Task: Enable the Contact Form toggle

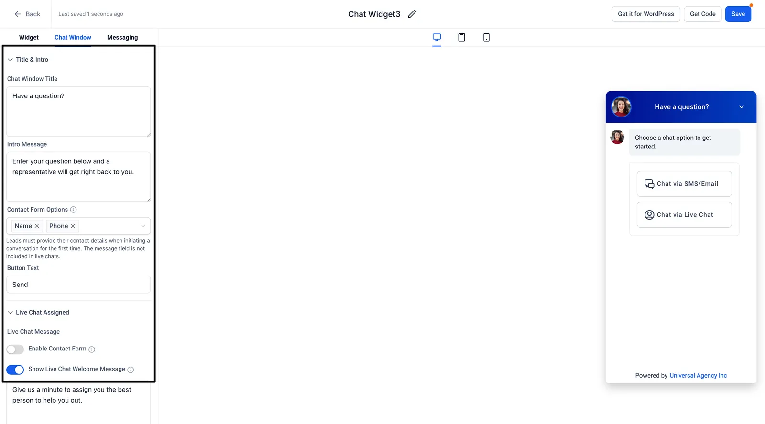Action: pyautogui.click(x=15, y=350)
